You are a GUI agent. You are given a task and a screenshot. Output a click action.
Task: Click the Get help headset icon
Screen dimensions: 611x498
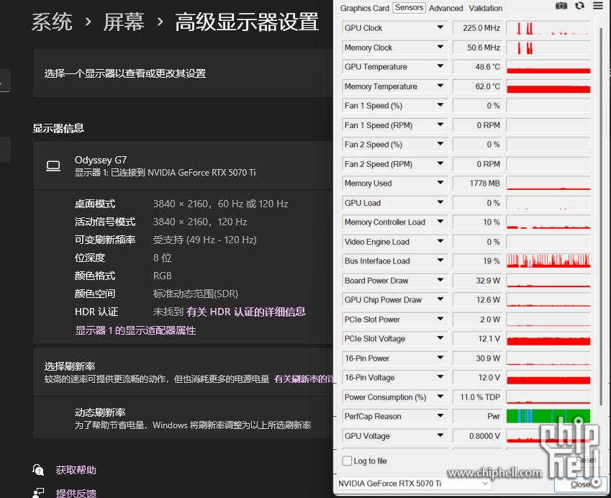[38, 470]
